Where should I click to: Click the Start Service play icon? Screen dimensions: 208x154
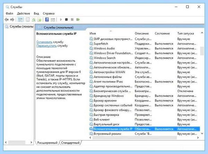(61, 20)
